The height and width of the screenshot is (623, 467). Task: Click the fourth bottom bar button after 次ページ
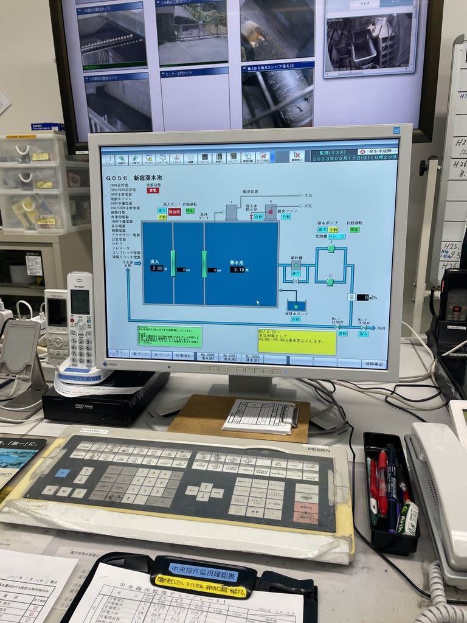click(x=183, y=355)
